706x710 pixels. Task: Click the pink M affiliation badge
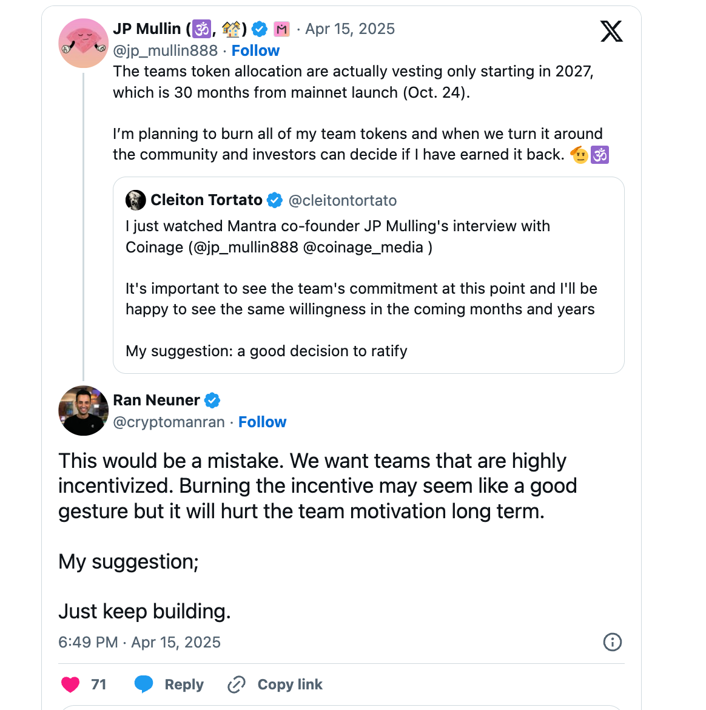[x=281, y=29]
